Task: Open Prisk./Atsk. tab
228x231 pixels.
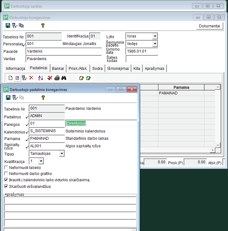Action: (x=78, y=69)
